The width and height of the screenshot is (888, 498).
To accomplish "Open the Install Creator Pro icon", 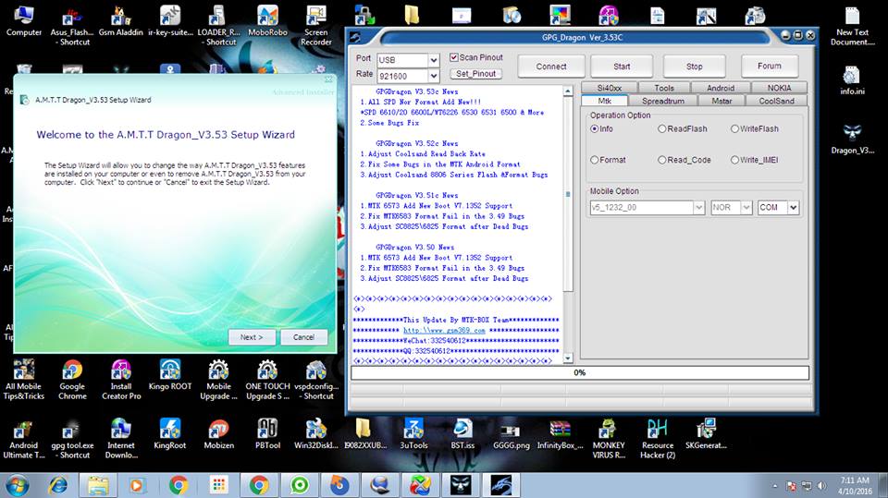I will 121,380.
